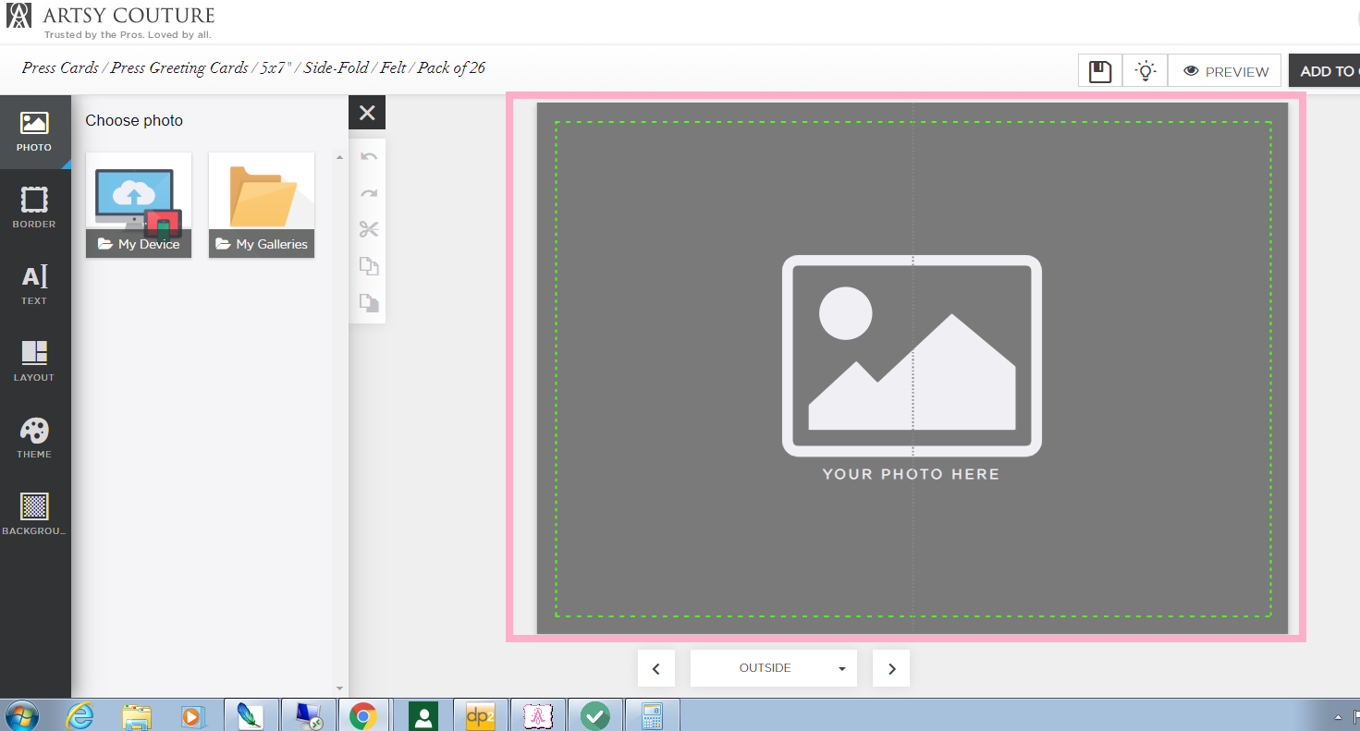Undo the last action

368,157
